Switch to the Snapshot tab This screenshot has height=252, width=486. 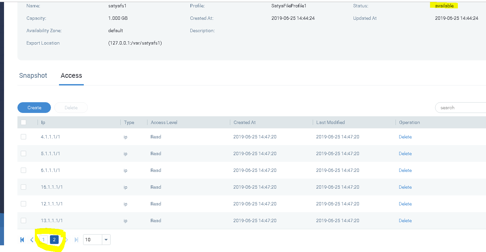[33, 75]
